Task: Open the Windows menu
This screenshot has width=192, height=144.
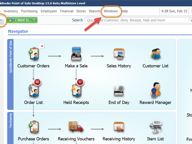Action: click(x=111, y=11)
